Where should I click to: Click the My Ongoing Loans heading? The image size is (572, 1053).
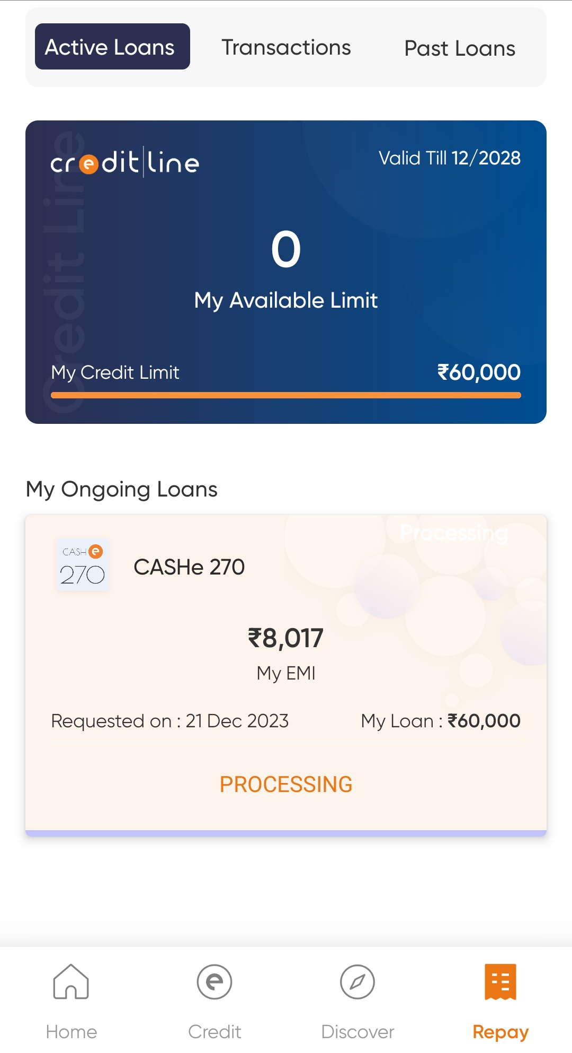tap(122, 489)
